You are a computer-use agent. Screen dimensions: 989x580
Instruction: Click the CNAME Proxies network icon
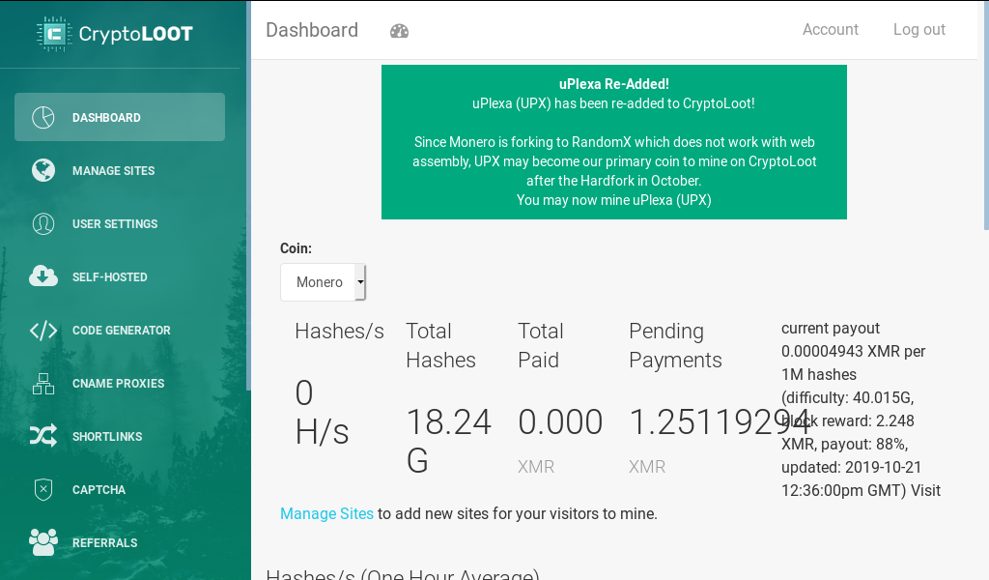42,383
